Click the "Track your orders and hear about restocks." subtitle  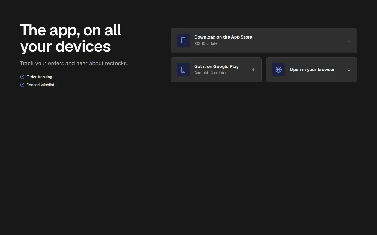pyautogui.click(x=74, y=63)
